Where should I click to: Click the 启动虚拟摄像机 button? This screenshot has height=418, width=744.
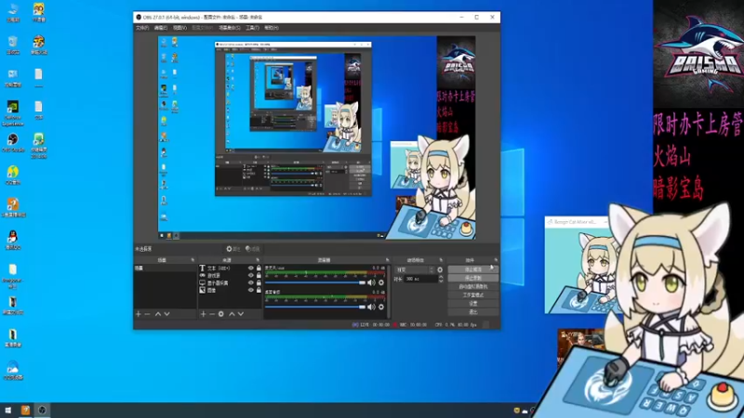tap(473, 286)
